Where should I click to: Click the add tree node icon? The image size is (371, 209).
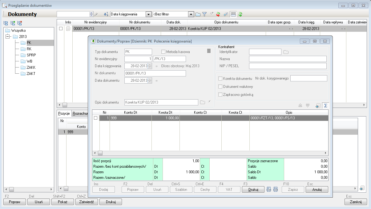click(13, 23)
